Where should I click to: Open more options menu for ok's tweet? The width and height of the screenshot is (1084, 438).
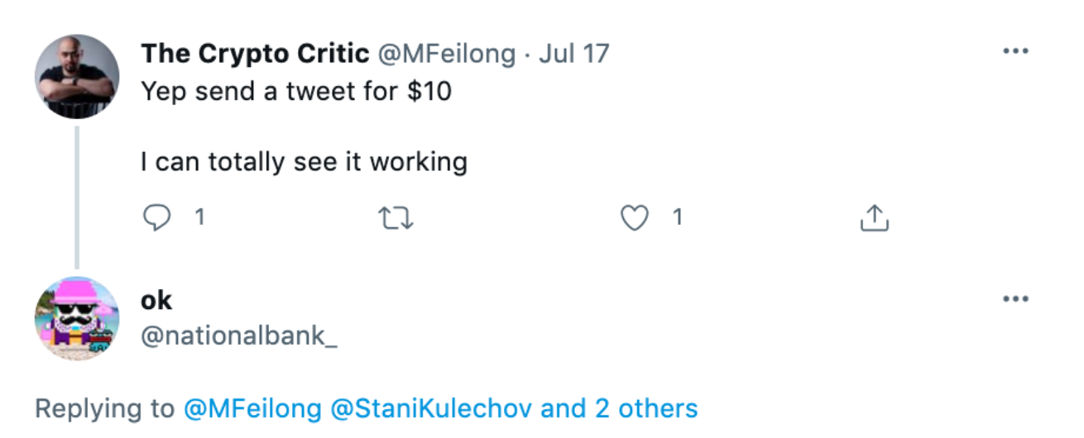click(x=1014, y=298)
